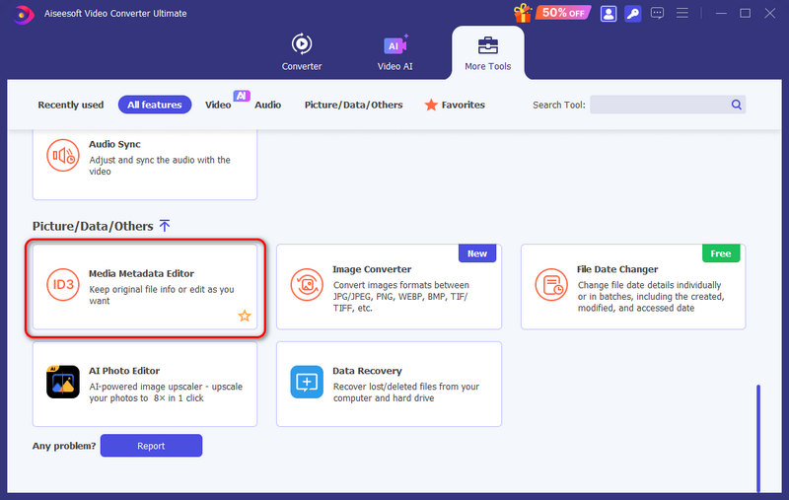Switch to the Converter tab
Viewport: 789px width, 500px height.
tap(301, 52)
